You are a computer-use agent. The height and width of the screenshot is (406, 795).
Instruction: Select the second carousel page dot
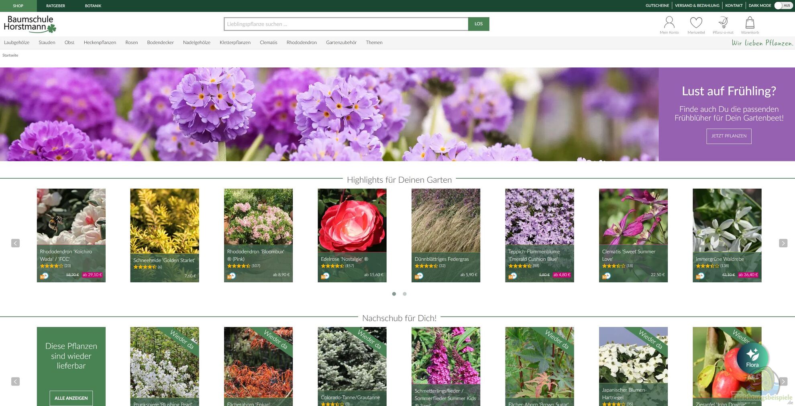click(405, 294)
